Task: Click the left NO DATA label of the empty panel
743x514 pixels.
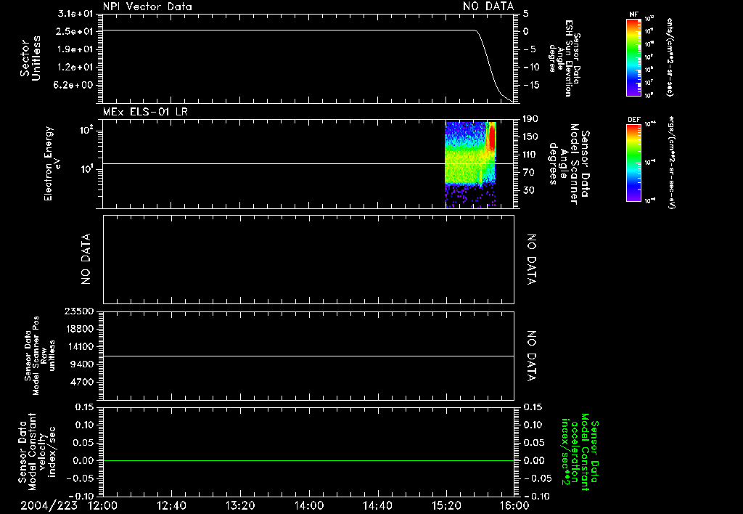Action: (86, 259)
